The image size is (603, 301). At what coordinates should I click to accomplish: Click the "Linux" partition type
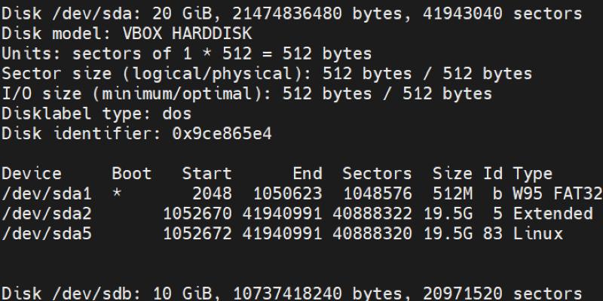coord(537,233)
